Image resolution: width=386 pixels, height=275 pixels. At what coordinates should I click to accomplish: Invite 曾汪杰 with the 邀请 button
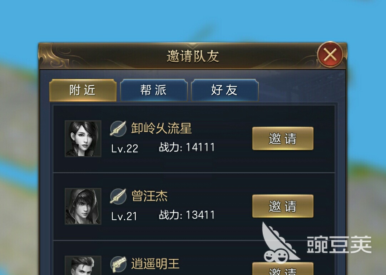click(x=283, y=206)
